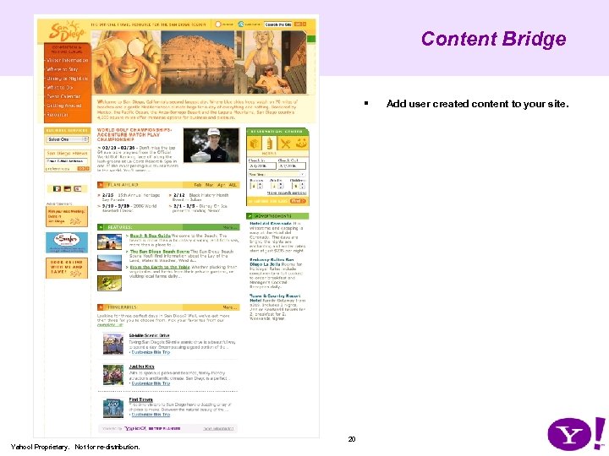Switch Plan Ahead to Mar tab
The height and width of the screenshot is (456, 609).
[x=210, y=185]
